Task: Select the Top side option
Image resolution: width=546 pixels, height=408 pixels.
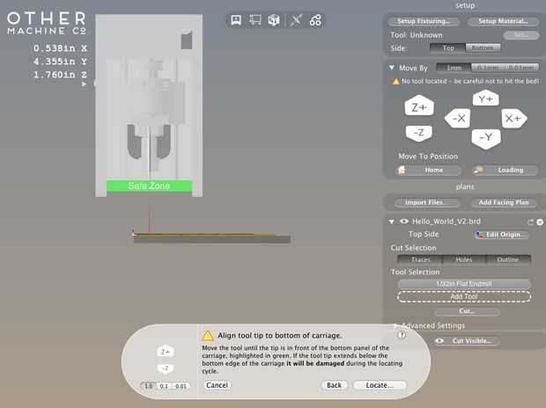Action: point(447,48)
